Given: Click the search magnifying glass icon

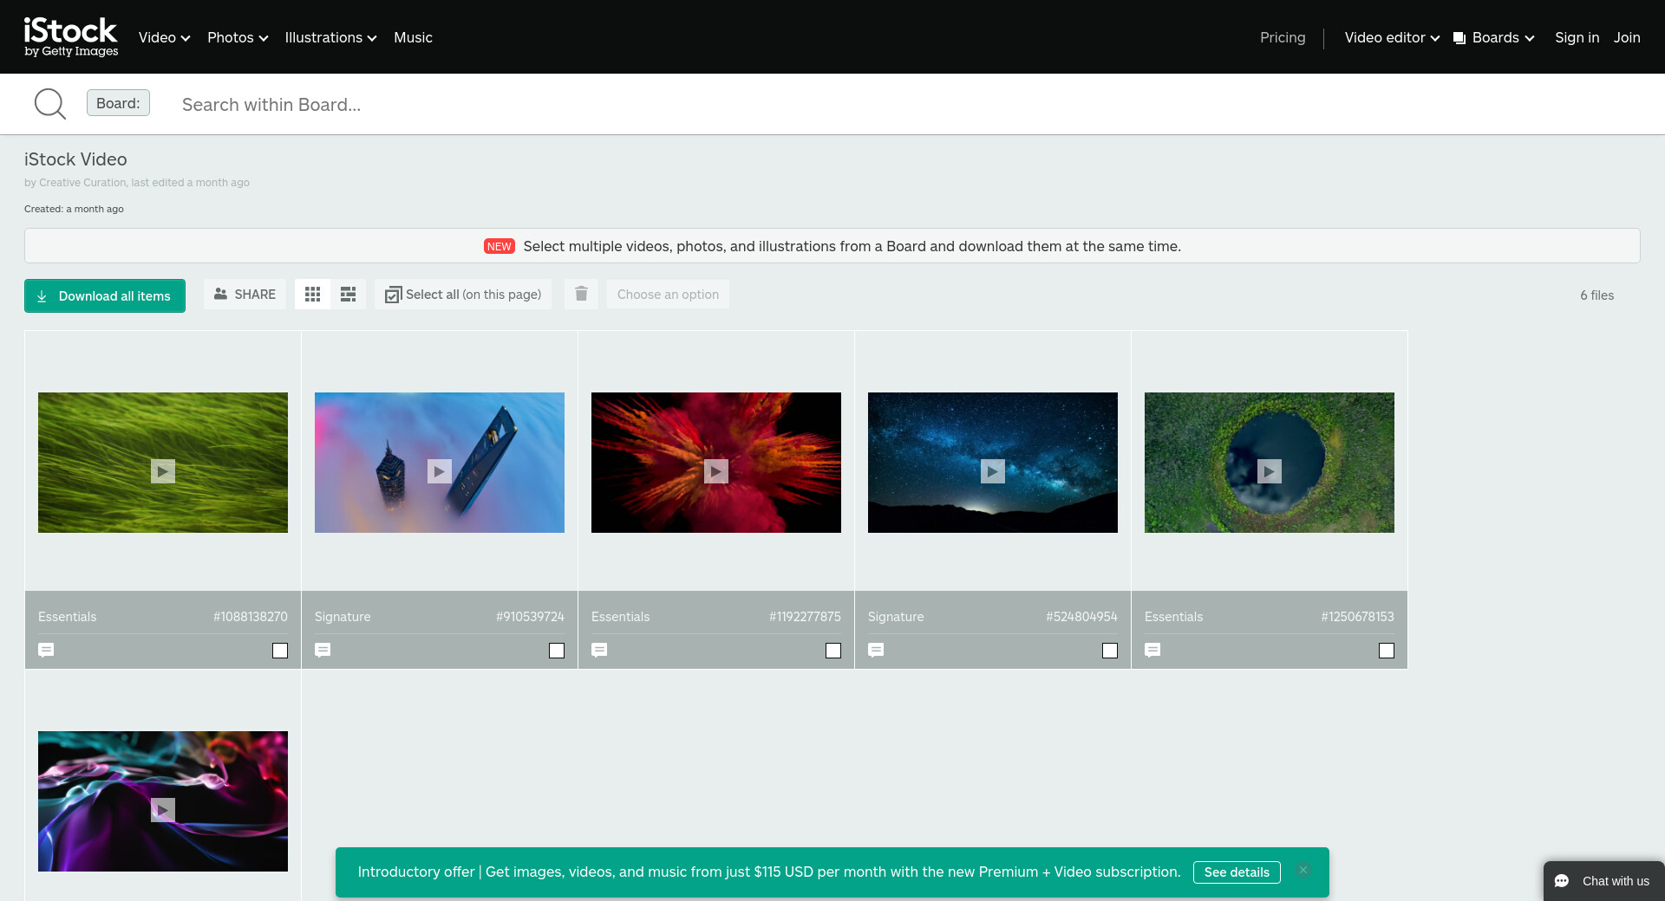Looking at the screenshot, I should tap(49, 104).
